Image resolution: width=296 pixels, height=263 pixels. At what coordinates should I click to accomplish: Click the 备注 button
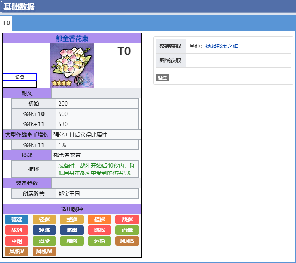(162, 78)
